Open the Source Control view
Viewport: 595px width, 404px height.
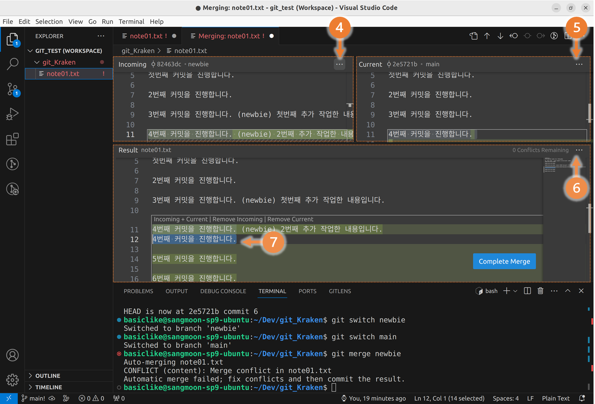[12, 89]
